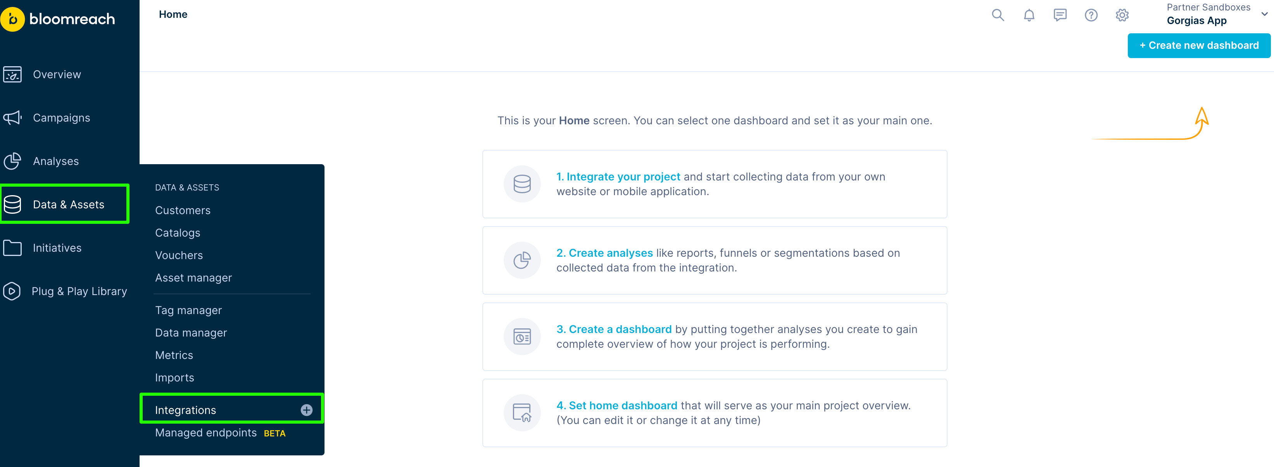Follow the Integrate your project link
This screenshot has height=467, width=1274.
click(618, 177)
